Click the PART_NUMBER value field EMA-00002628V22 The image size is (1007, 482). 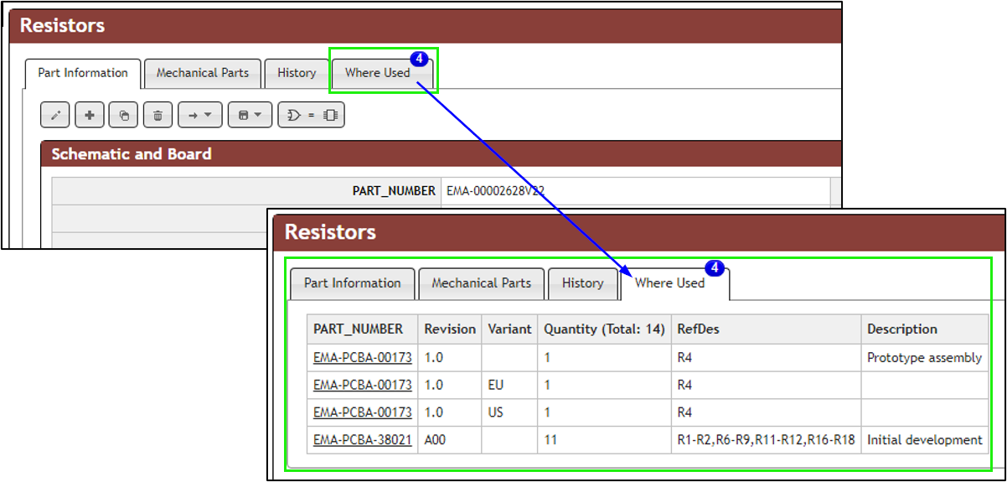coord(495,191)
